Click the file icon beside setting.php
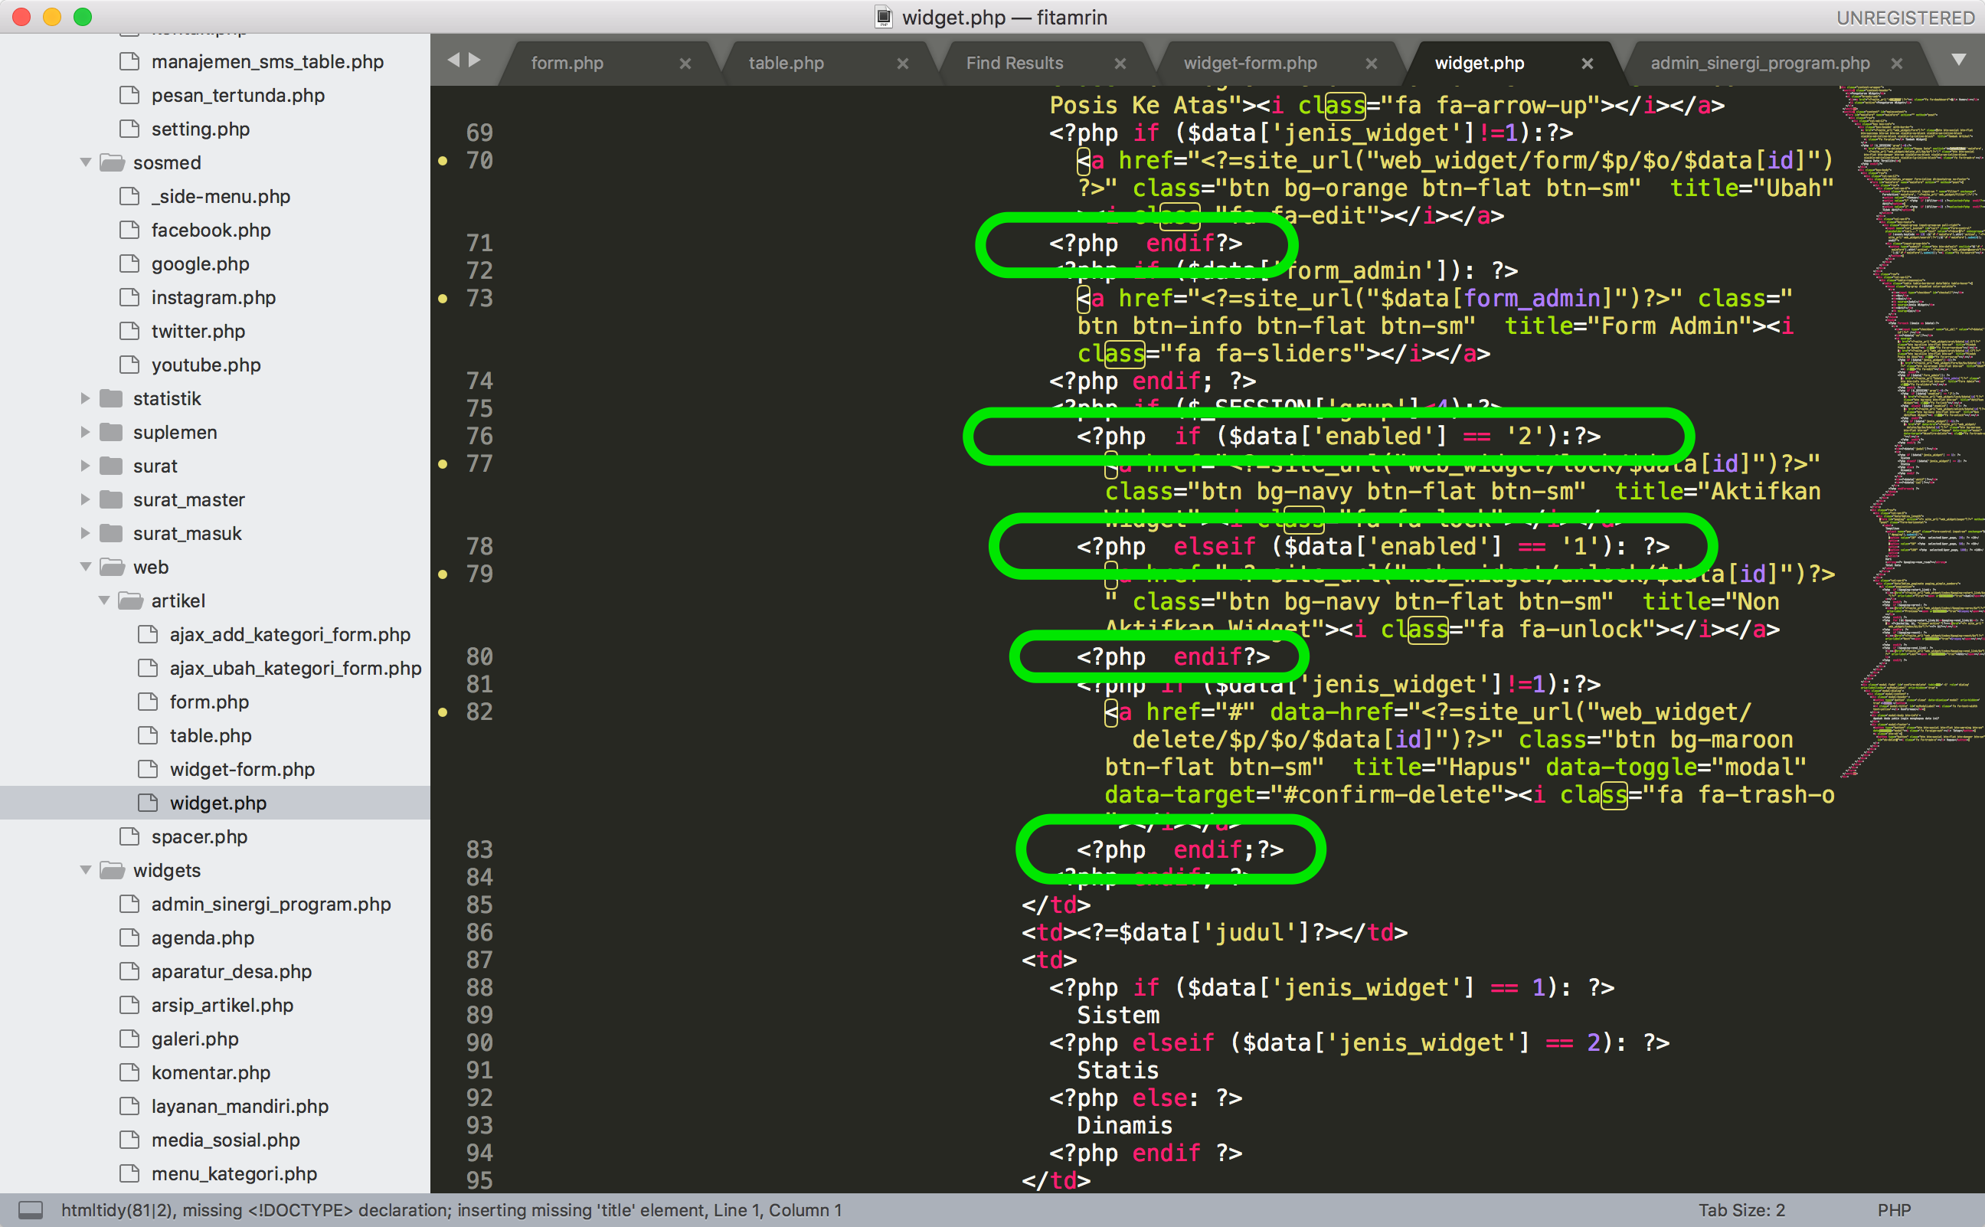 (129, 128)
